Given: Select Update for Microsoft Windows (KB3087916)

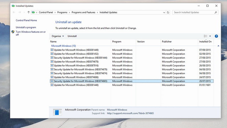Looking at the screenshot, I should pos(76,65).
